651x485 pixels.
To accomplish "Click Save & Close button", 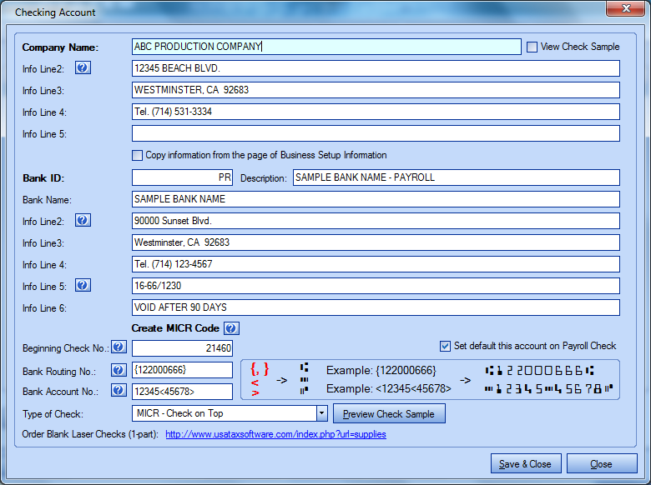I will [525, 464].
